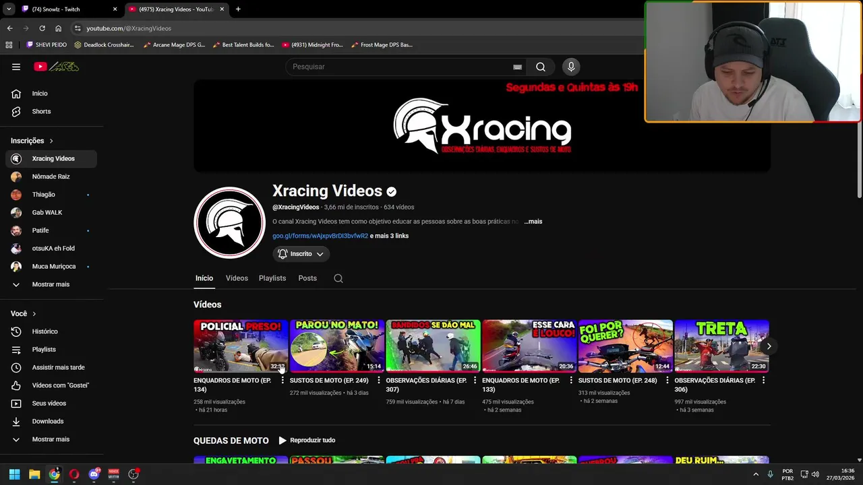
Task: Open options menu for Observações Diárias Ep. 307
Action: 475,381
